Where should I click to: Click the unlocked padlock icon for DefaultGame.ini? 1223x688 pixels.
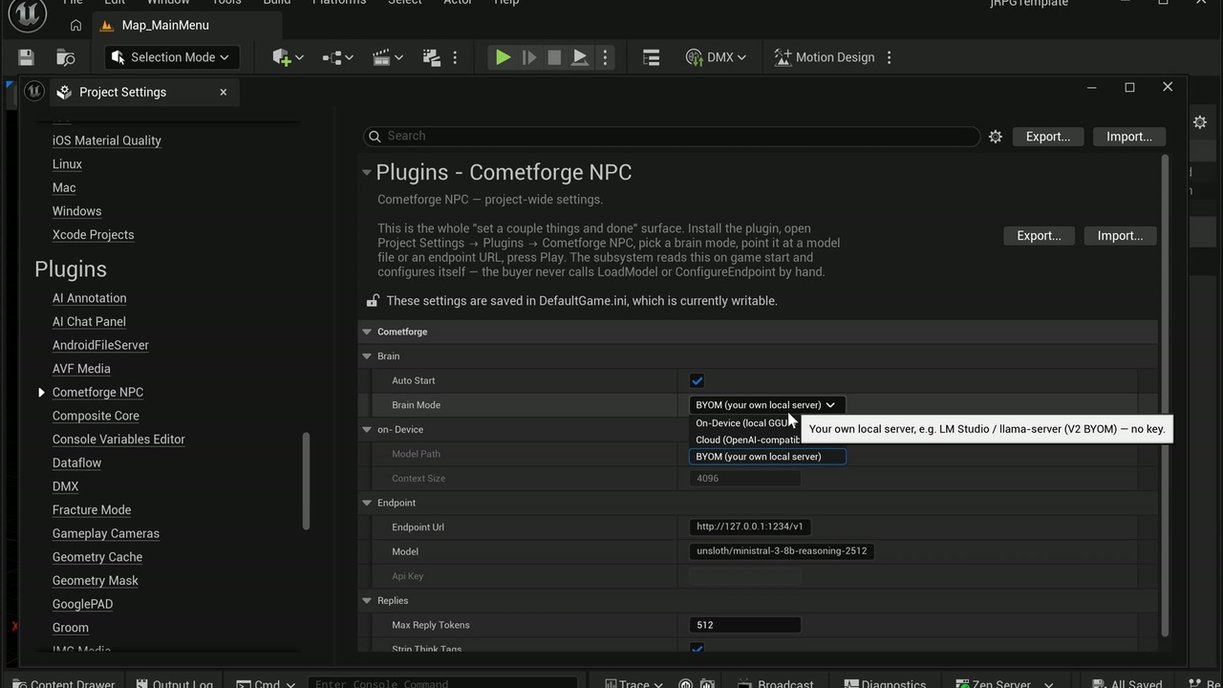(x=372, y=301)
